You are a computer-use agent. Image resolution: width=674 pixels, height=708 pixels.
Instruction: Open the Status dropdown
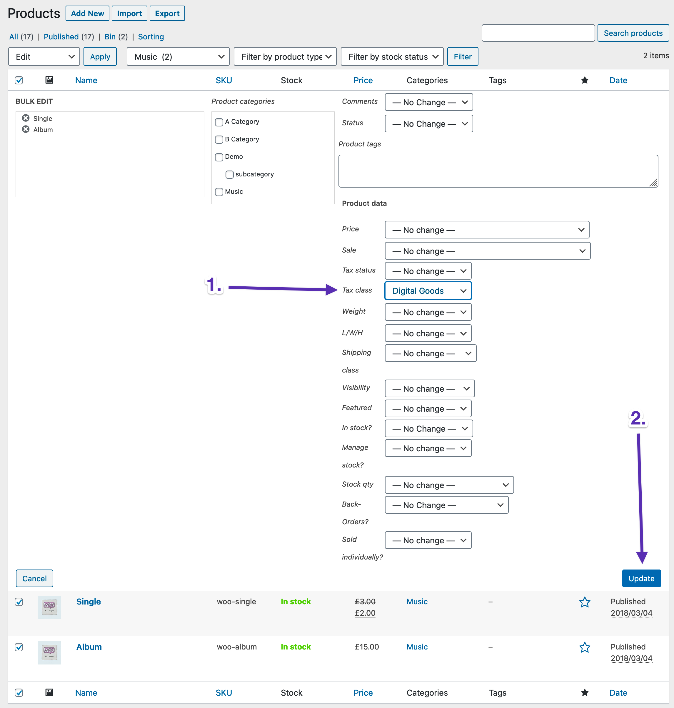point(429,123)
